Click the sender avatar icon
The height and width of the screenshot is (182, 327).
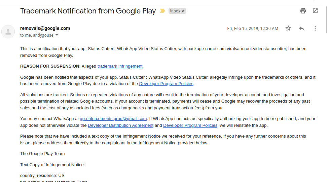tap(8, 32)
